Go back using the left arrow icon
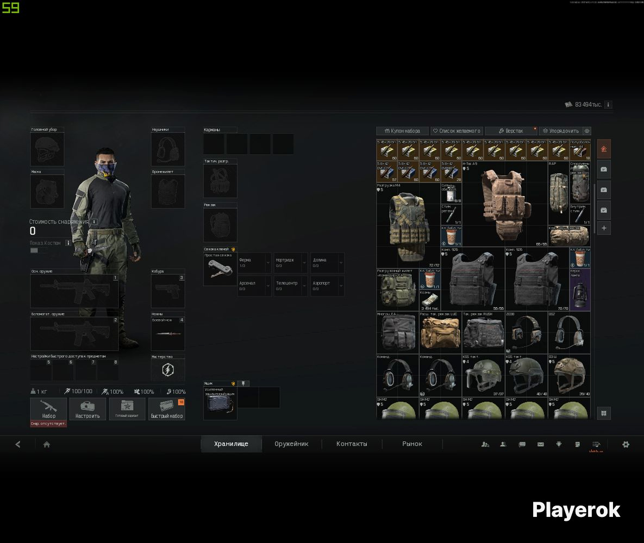 click(x=17, y=444)
